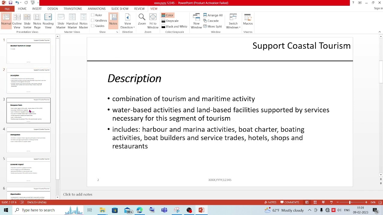Switch to Normal presentation view
This screenshot has height=215, width=383.
pyautogui.click(x=6, y=21)
